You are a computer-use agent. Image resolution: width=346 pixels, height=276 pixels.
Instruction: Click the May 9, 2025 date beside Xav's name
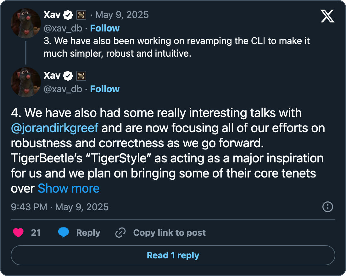pyautogui.click(x=122, y=15)
